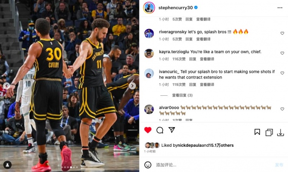Image resolution: width=288 pixels, height=172 pixels.
Task: View translation 查看翻译 for kayra.terzioglu comment
Action: [x=207, y=59]
